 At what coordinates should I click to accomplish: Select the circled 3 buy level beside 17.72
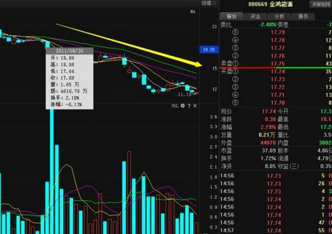pos(235,87)
